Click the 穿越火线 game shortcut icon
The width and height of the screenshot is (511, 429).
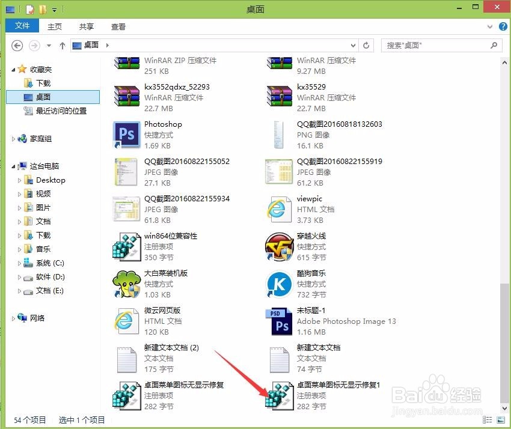279,246
